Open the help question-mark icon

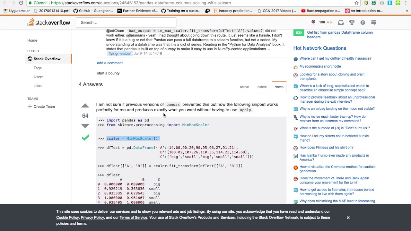363,22
